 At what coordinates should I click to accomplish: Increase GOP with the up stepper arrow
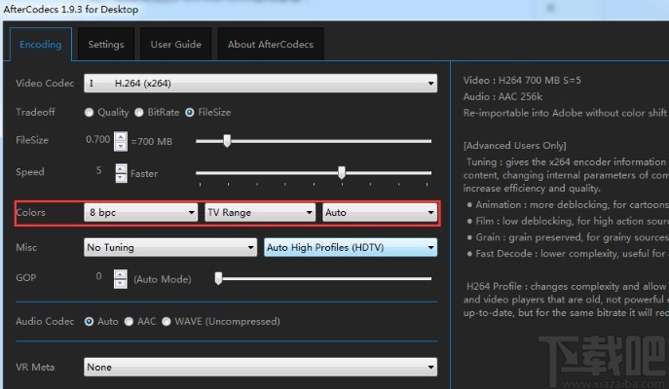(x=121, y=274)
